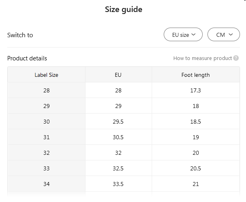Viewport: 246px width, 202px height.
Task: Click the EU 32.5 cell
Action: 118,168
